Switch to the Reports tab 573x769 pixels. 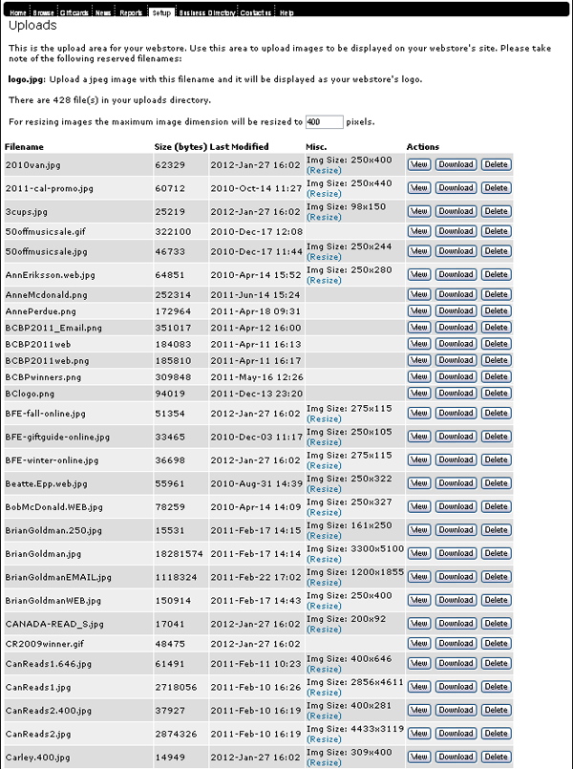132,13
